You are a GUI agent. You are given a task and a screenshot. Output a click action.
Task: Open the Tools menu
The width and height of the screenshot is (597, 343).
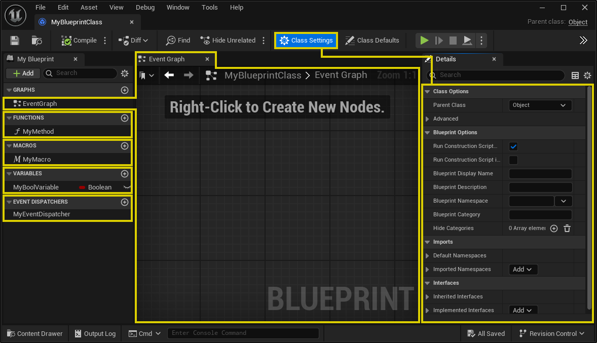(x=209, y=7)
